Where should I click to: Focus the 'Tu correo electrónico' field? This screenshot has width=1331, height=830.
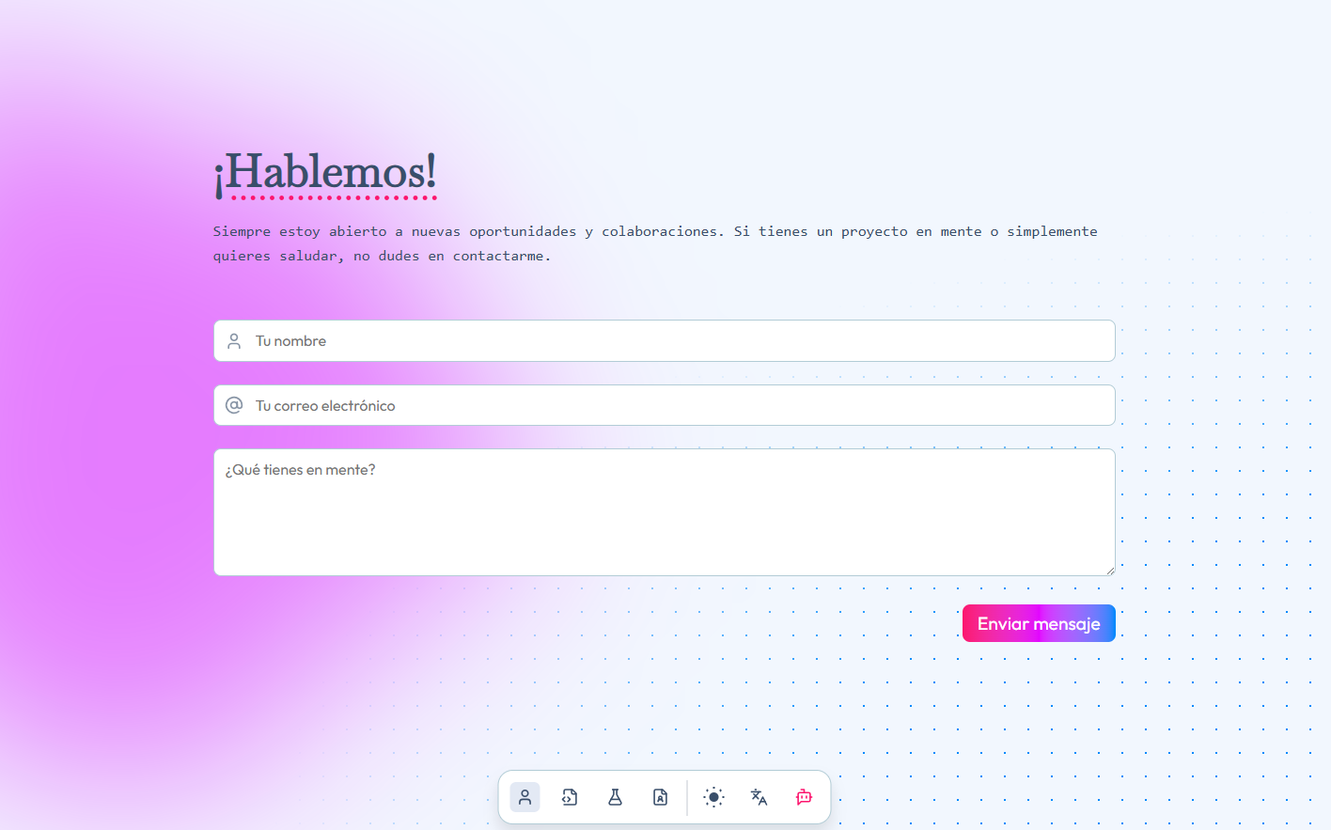pos(665,405)
